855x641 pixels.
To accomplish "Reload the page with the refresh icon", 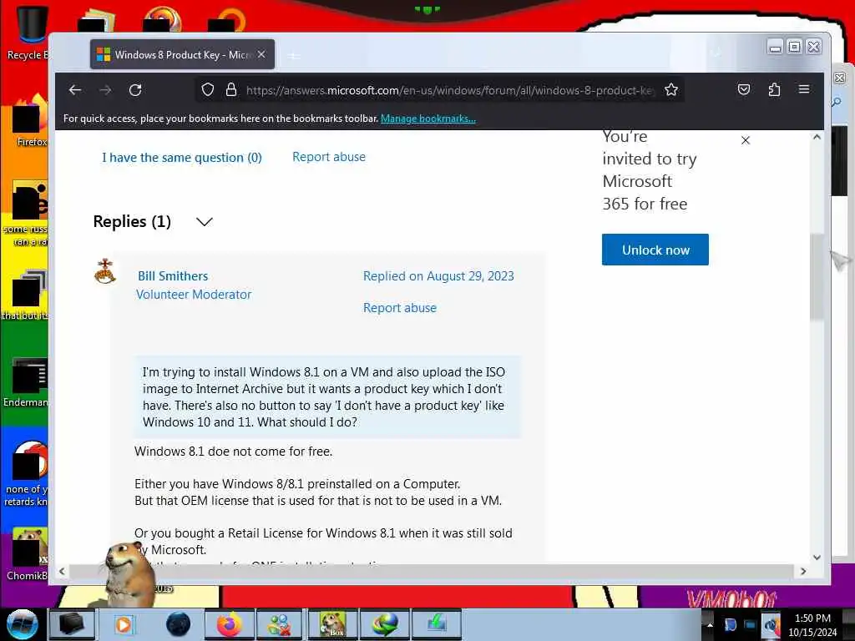I will 135,90.
